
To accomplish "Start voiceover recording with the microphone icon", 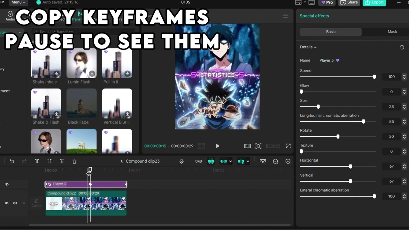I will [181, 161].
